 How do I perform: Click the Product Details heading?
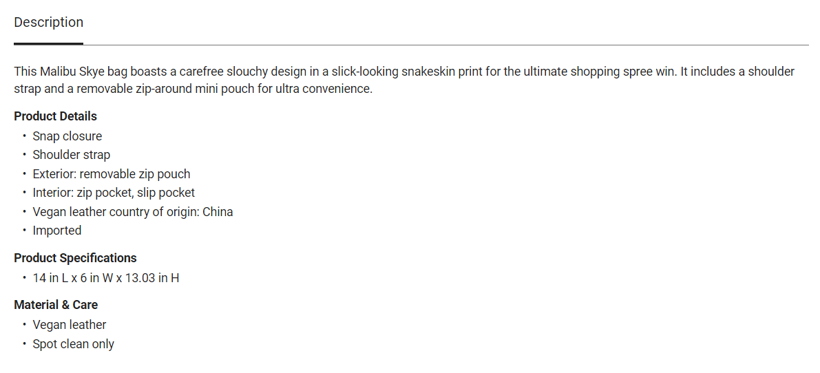(55, 116)
